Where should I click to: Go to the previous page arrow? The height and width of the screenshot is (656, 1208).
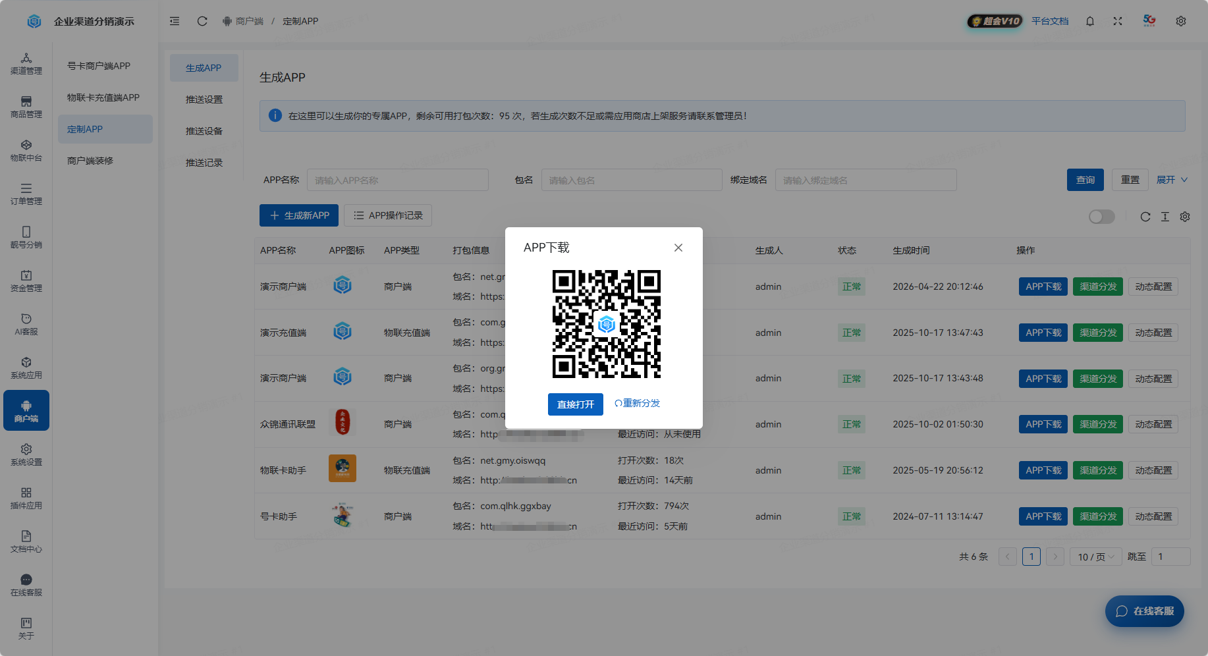(1008, 557)
